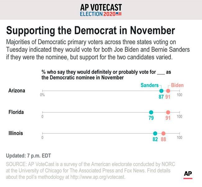Select Arizona's teal Sanders dot at 87

click(x=161, y=91)
